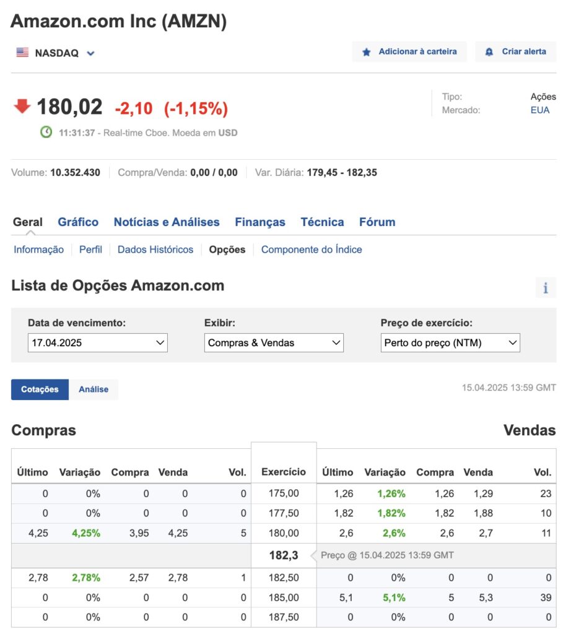The width and height of the screenshot is (563, 634).
Task: Open the Perfil sub-tab
Action: coord(90,250)
